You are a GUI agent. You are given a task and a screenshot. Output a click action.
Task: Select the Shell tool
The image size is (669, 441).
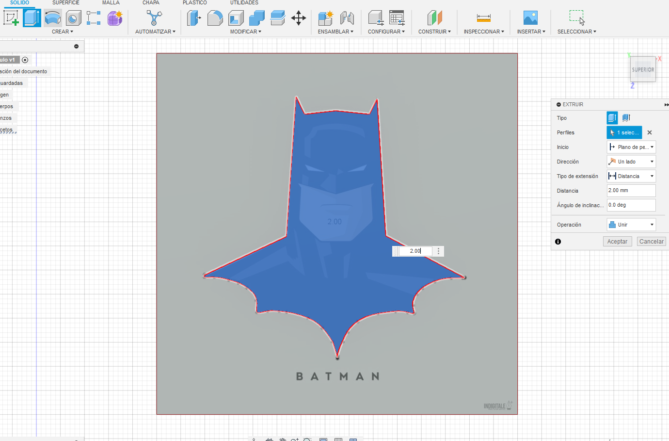click(236, 18)
